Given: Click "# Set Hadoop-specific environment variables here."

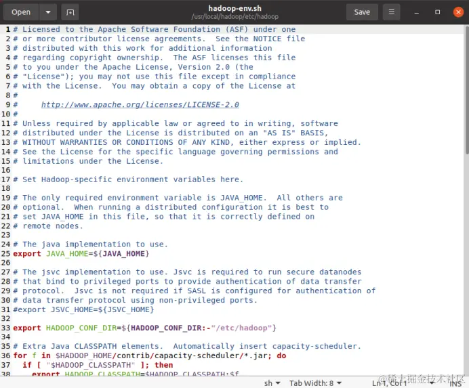Looking at the screenshot, I should tap(128, 179).
